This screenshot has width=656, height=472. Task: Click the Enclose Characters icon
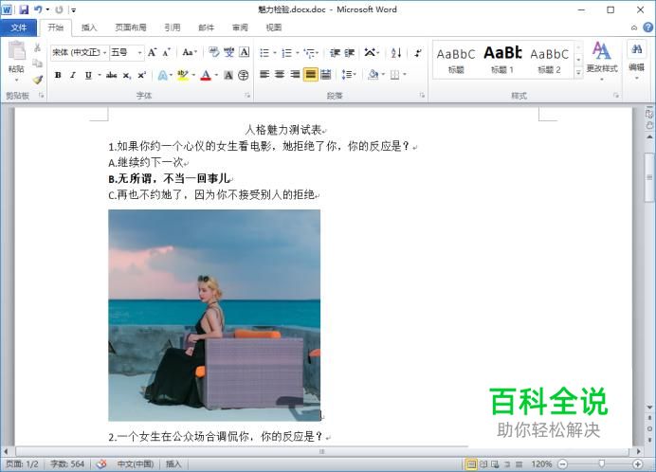coord(244,75)
